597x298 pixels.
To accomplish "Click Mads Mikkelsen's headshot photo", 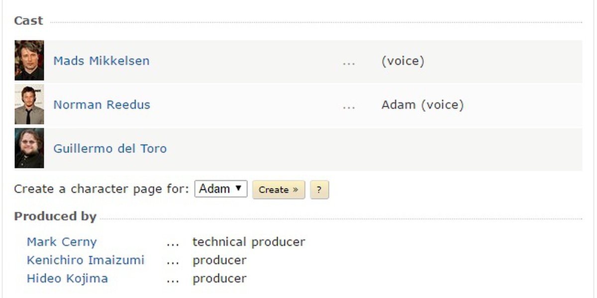I will (29, 61).
